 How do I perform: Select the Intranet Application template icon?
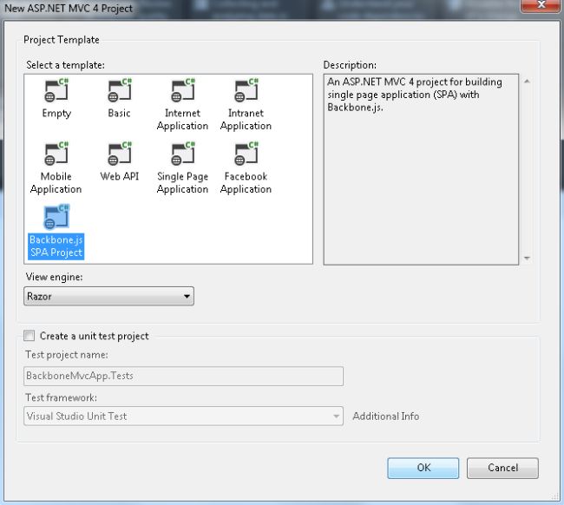[x=246, y=90]
